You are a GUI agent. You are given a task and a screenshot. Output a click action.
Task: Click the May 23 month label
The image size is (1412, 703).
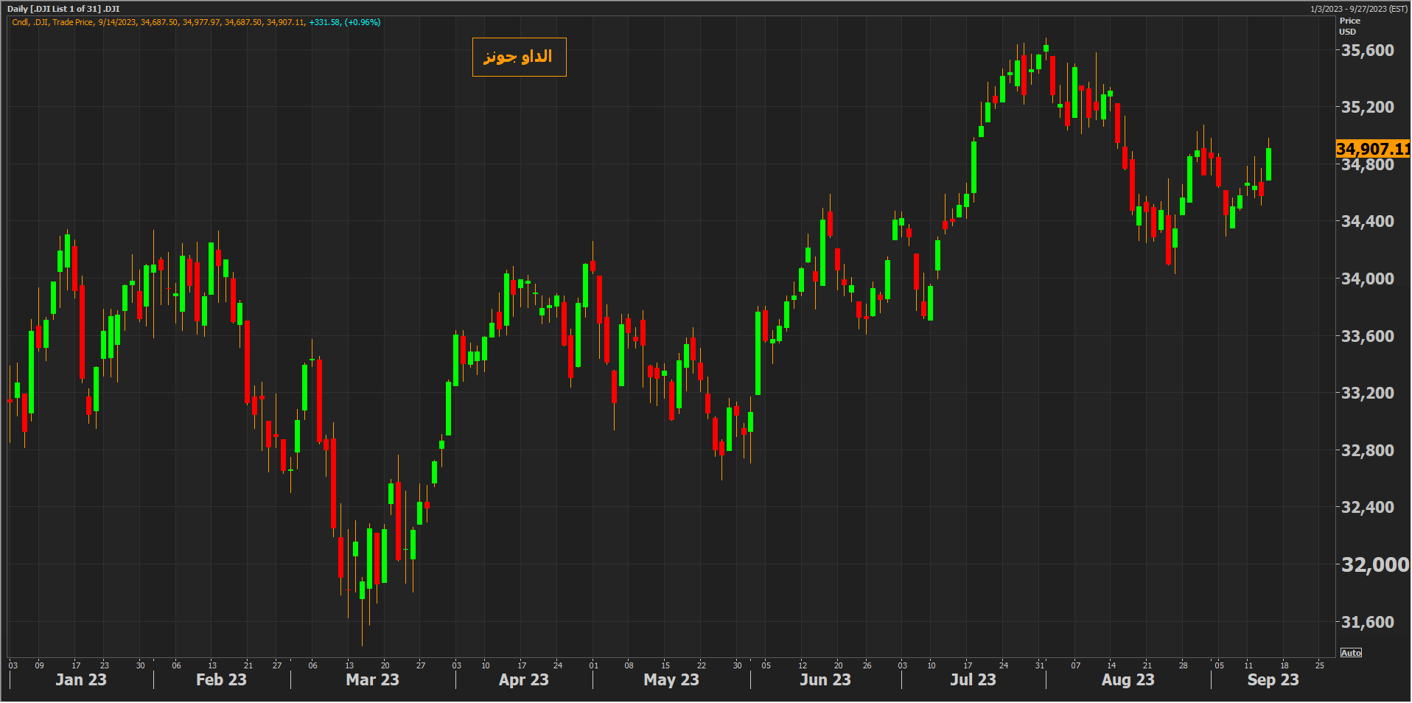(671, 679)
